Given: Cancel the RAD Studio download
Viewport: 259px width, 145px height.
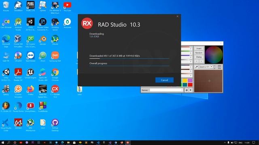Looking at the screenshot, I should click(x=164, y=80).
